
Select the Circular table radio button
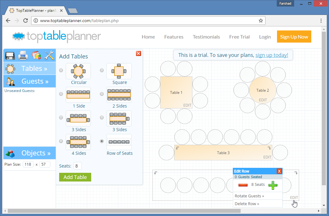pos(61,70)
